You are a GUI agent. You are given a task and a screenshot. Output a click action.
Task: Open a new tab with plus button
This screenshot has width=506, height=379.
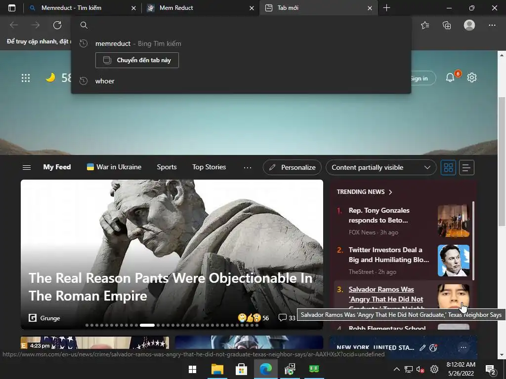pyautogui.click(x=386, y=8)
